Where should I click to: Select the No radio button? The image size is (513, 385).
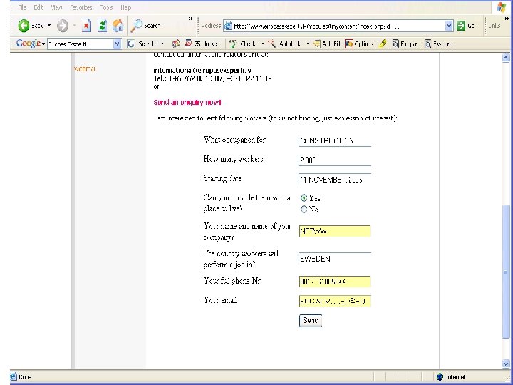point(304,209)
